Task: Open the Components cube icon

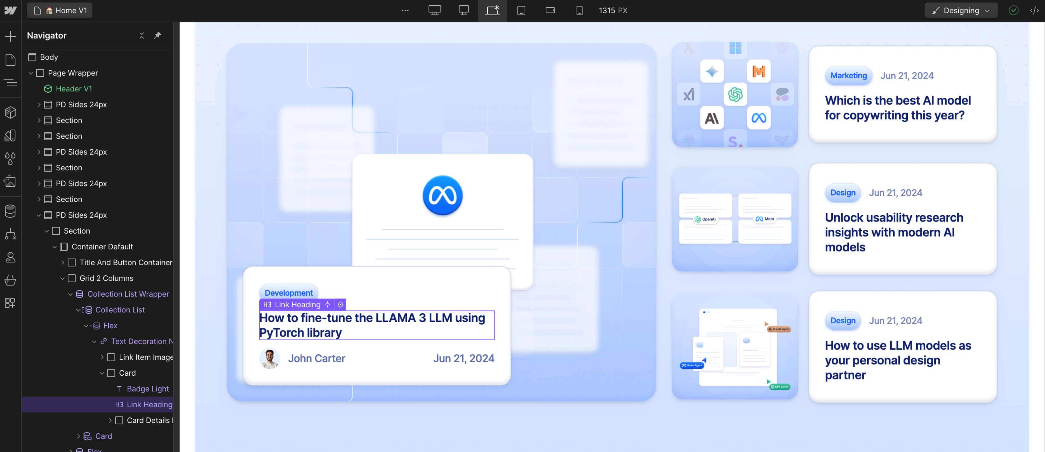Action: coord(11,112)
